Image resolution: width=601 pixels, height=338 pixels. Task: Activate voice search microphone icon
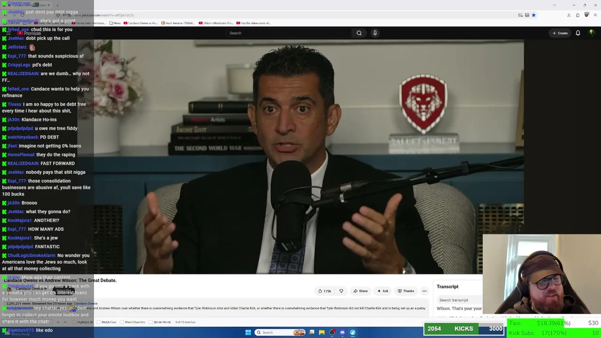point(375,33)
